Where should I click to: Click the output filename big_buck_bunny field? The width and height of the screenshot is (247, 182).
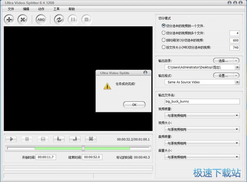(202, 101)
